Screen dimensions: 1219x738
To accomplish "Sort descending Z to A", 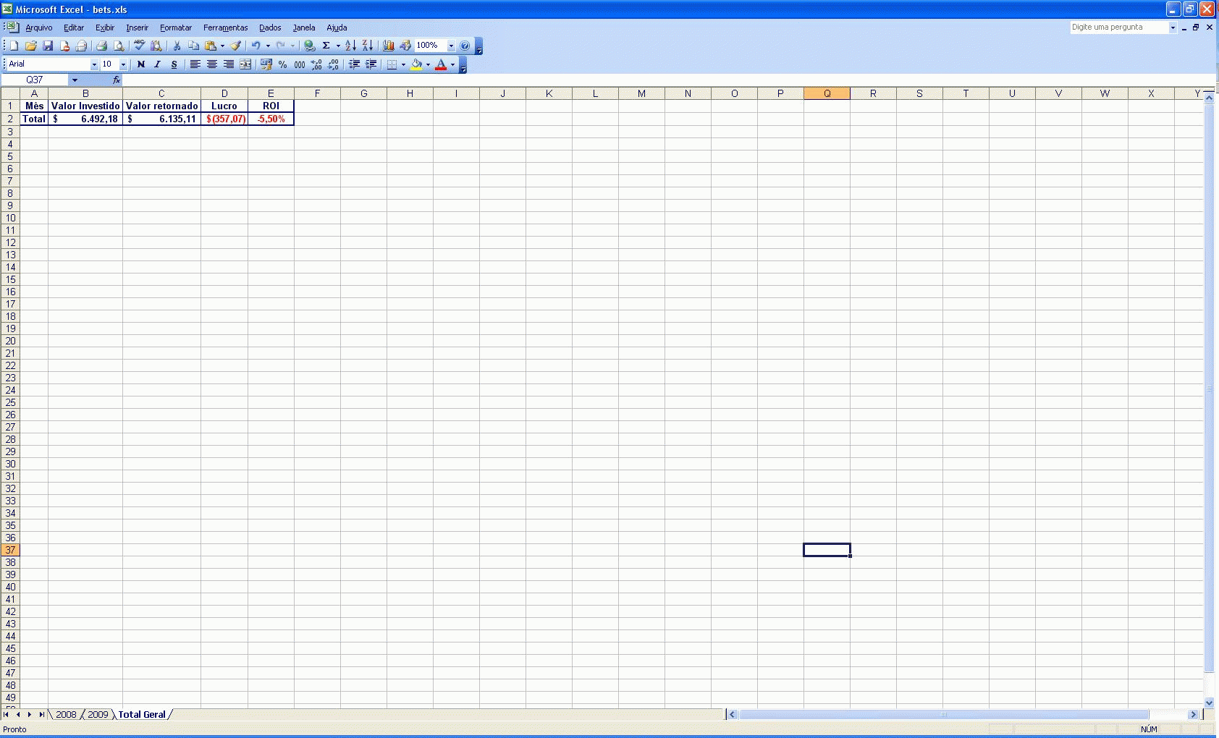I will click(x=368, y=46).
